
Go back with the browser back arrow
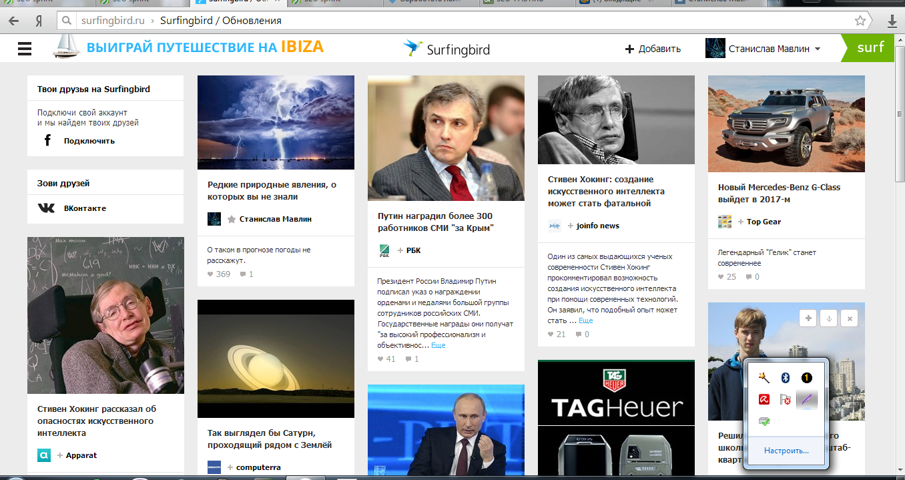tap(13, 21)
